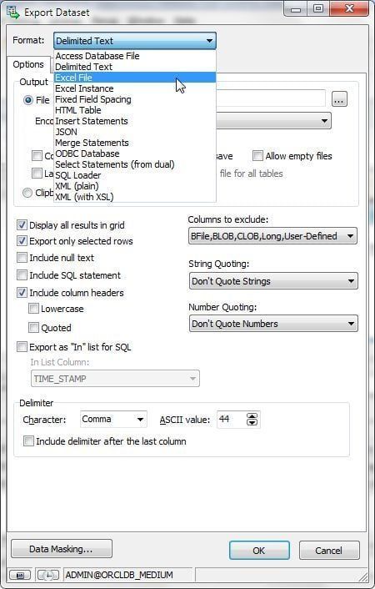Switch to the Options tab

coord(28,64)
